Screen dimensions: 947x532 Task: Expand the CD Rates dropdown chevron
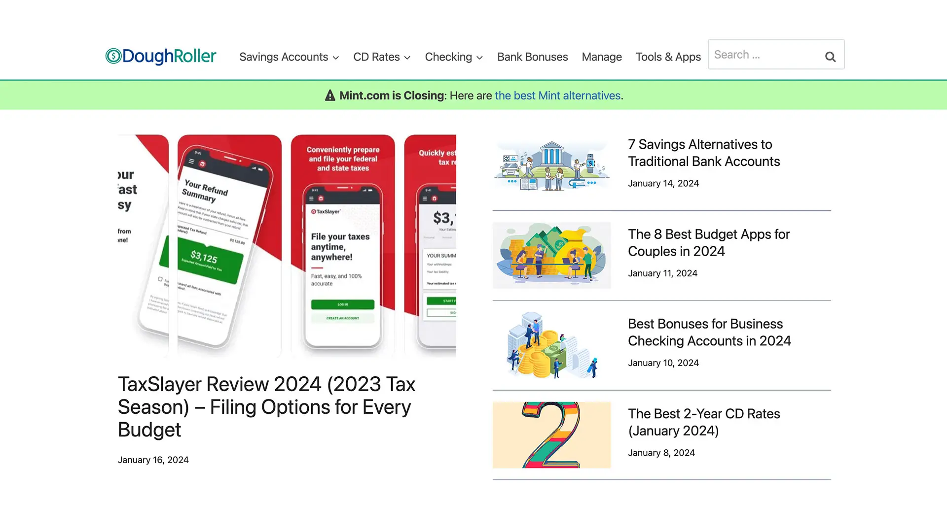pyautogui.click(x=407, y=58)
